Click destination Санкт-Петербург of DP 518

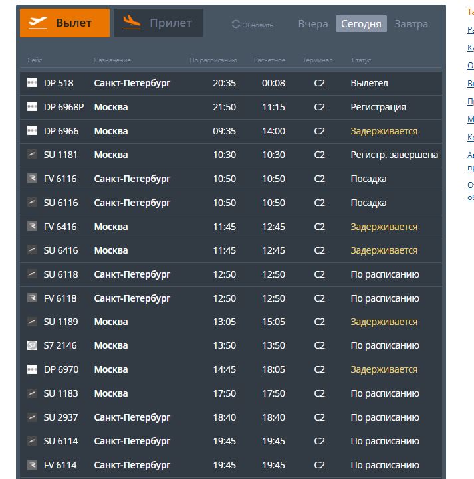click(x=132, y=83)
